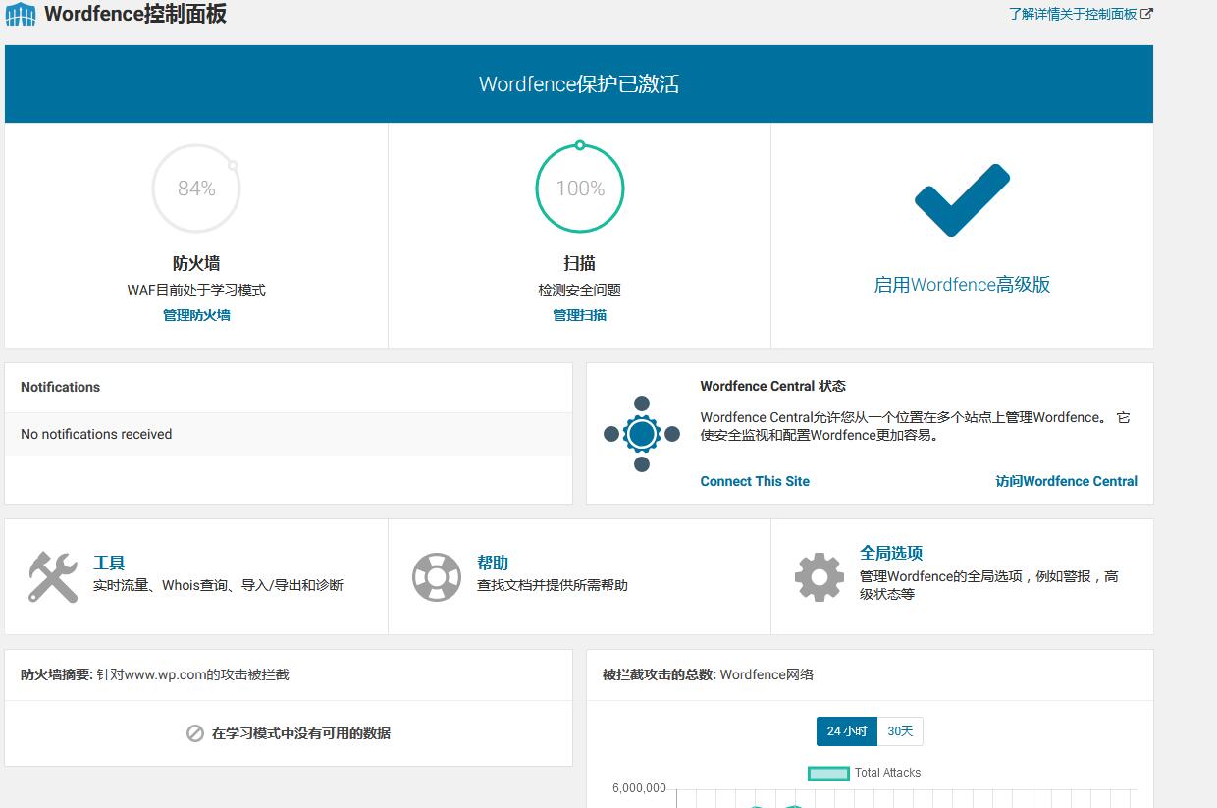1217x808 pixels.
Task: Click the tools wrench and screwdriver icon
Action: pos(53,576)
